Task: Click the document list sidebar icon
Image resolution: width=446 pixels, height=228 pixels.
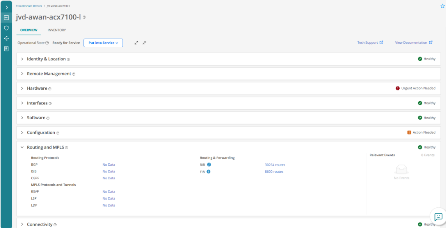Action: [x=6, y=49]
